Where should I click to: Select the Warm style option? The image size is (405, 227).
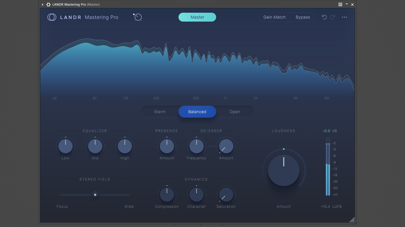tap(160, 112)
